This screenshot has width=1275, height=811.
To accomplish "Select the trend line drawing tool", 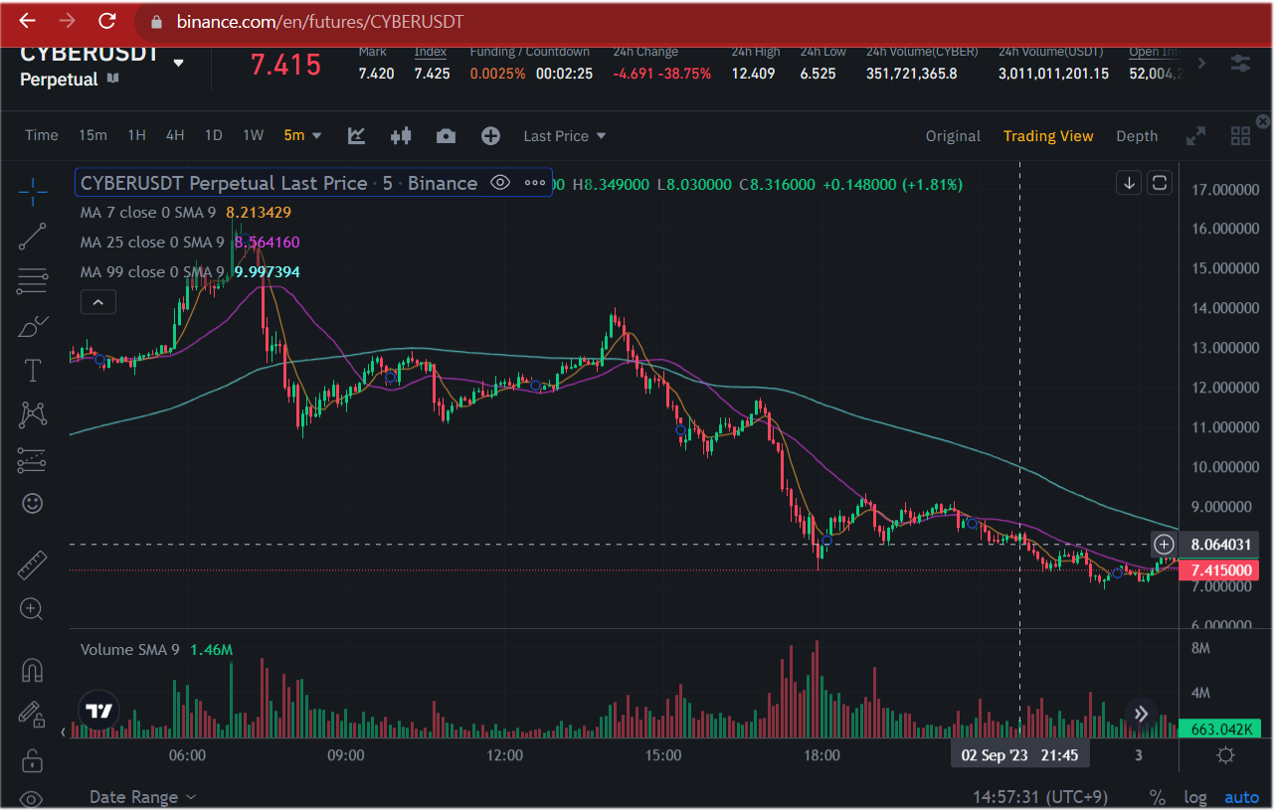I will 32,236.
